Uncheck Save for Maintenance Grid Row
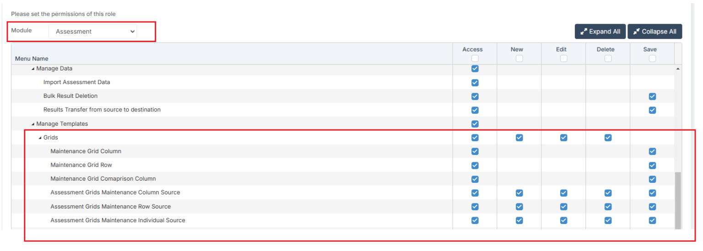 (x=652, y=165)
